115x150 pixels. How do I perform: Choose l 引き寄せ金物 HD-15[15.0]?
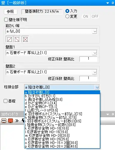pos(62,132)
